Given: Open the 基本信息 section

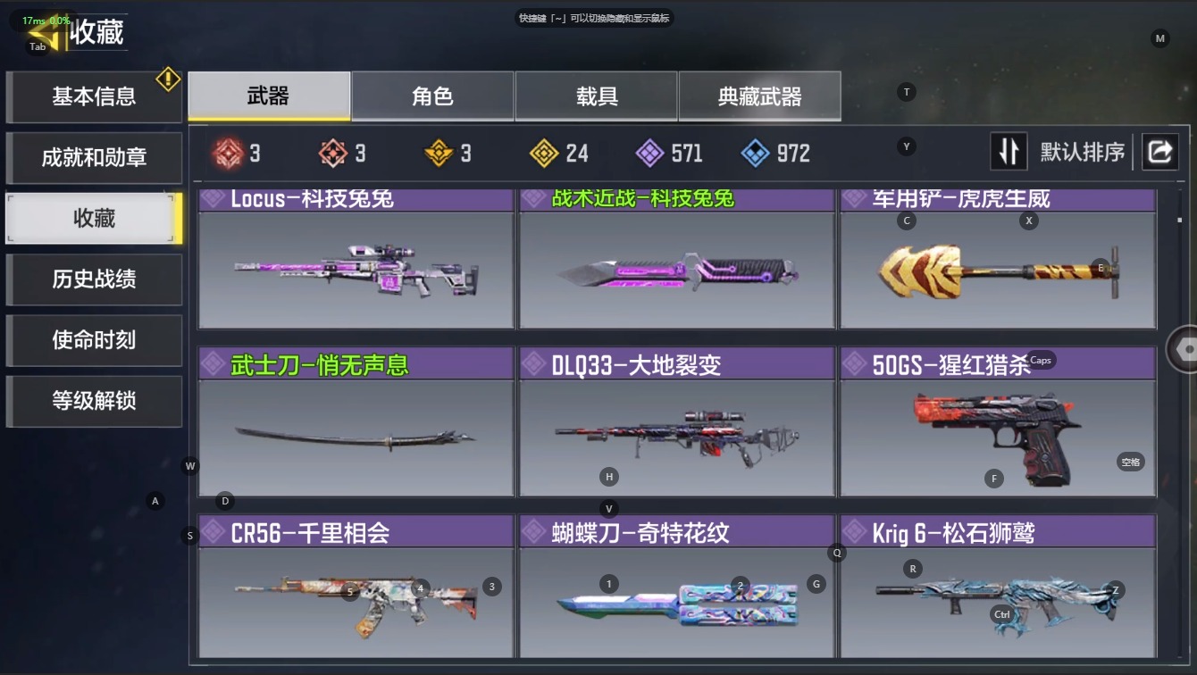Looking at the screenshot, I should [x=94, y=96].
